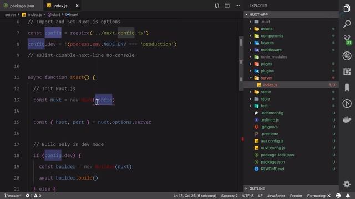
Task: Select index.js in the server folder
Action: 291,85
